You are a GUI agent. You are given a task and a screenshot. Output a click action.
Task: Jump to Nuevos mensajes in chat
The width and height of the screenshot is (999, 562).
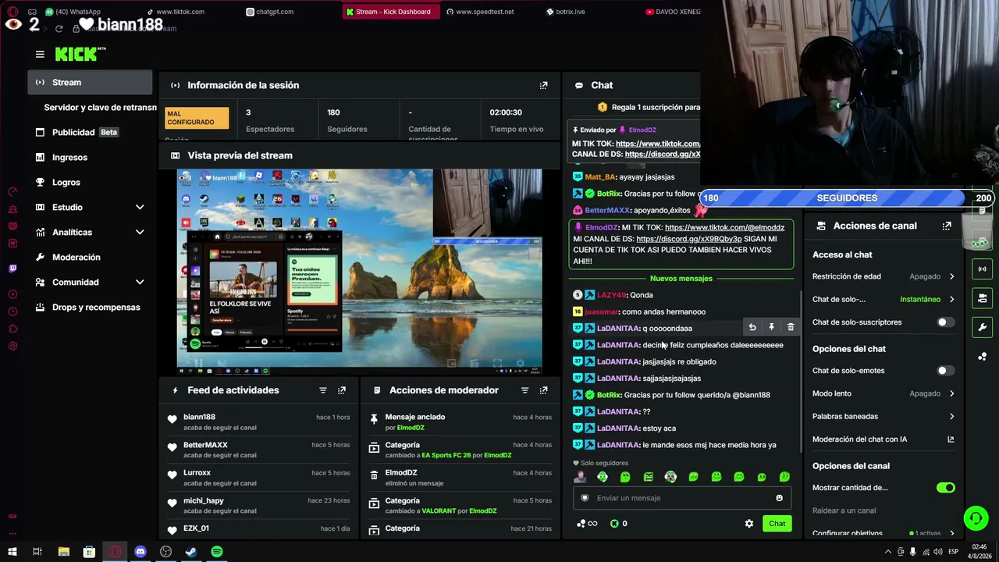[681, 279]
